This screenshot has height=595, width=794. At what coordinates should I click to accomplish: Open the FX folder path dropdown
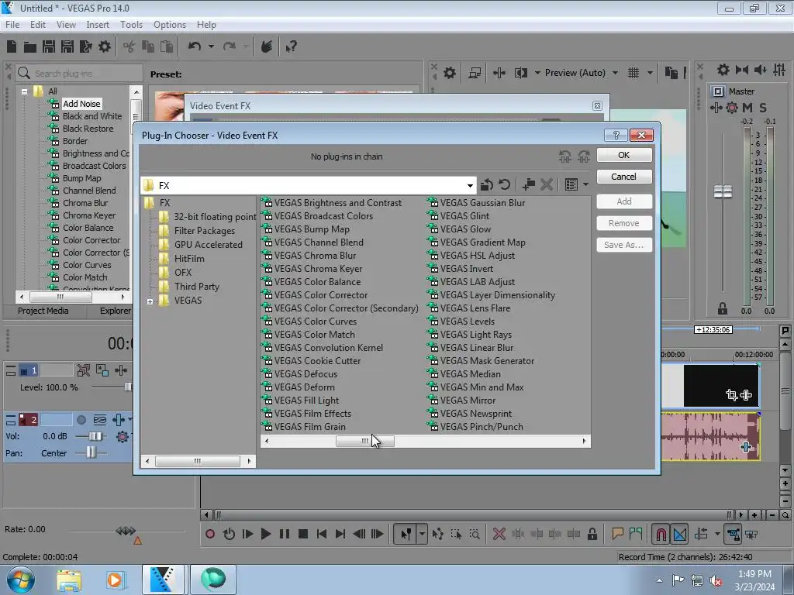pos(470,186)
